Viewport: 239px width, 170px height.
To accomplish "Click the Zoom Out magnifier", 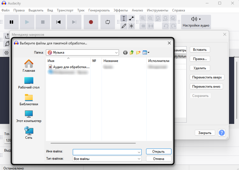I will click(150, 18).
